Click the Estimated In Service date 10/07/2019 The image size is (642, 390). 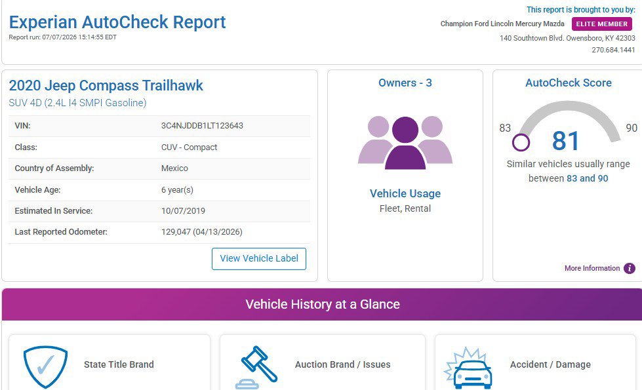pyautogui.click(x=183, y=211)
